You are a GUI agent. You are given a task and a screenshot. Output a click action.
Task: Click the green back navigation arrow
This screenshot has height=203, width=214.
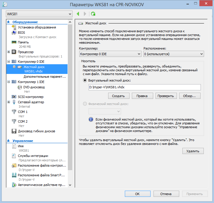[78, 14]
